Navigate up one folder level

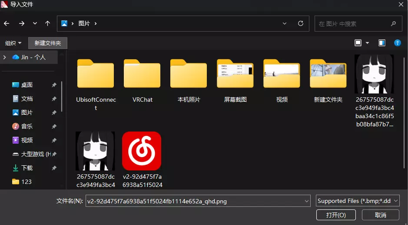[47, 24]
